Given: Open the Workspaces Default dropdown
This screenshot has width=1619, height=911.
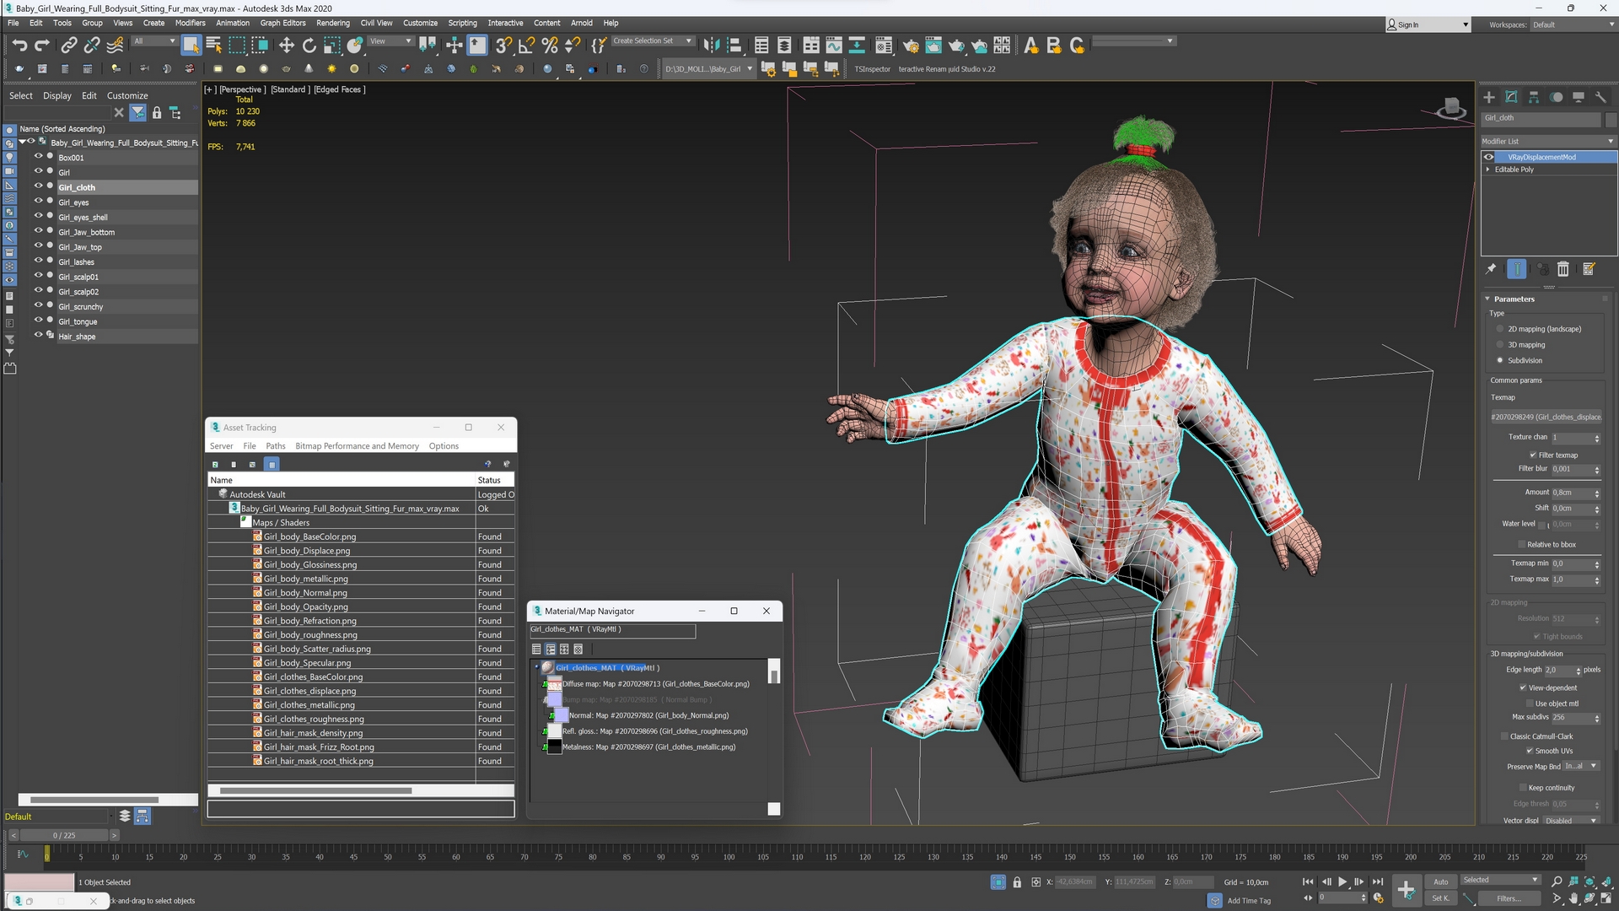Looking at the screenshot, I should [x=1571, y=24].
